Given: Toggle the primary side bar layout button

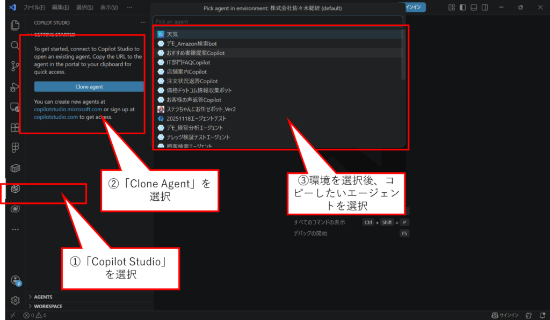Looking at the screenshot, I should [463, 8].
